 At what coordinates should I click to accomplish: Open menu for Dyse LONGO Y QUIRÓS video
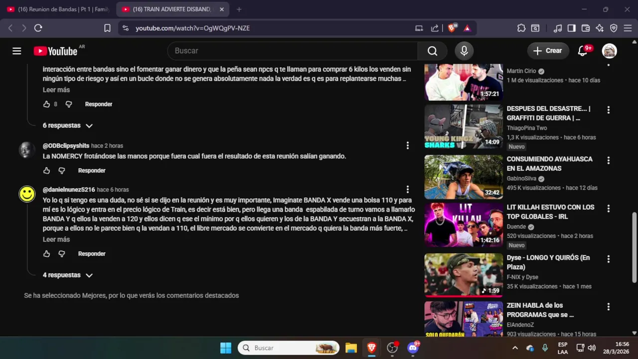[x=608, y=259]
